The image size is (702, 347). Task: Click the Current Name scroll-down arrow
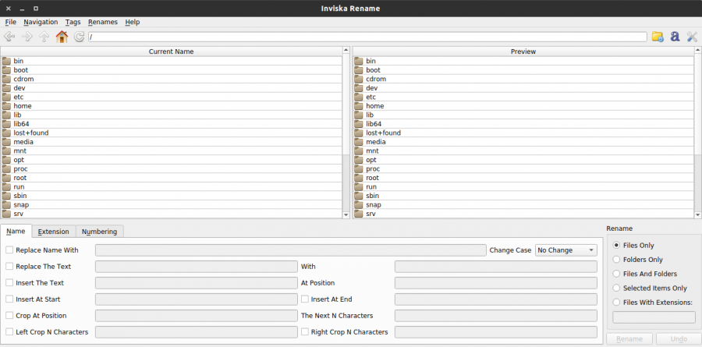click(x=346, y=215)
